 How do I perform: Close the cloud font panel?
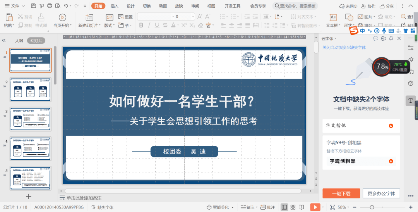[399, 38]
